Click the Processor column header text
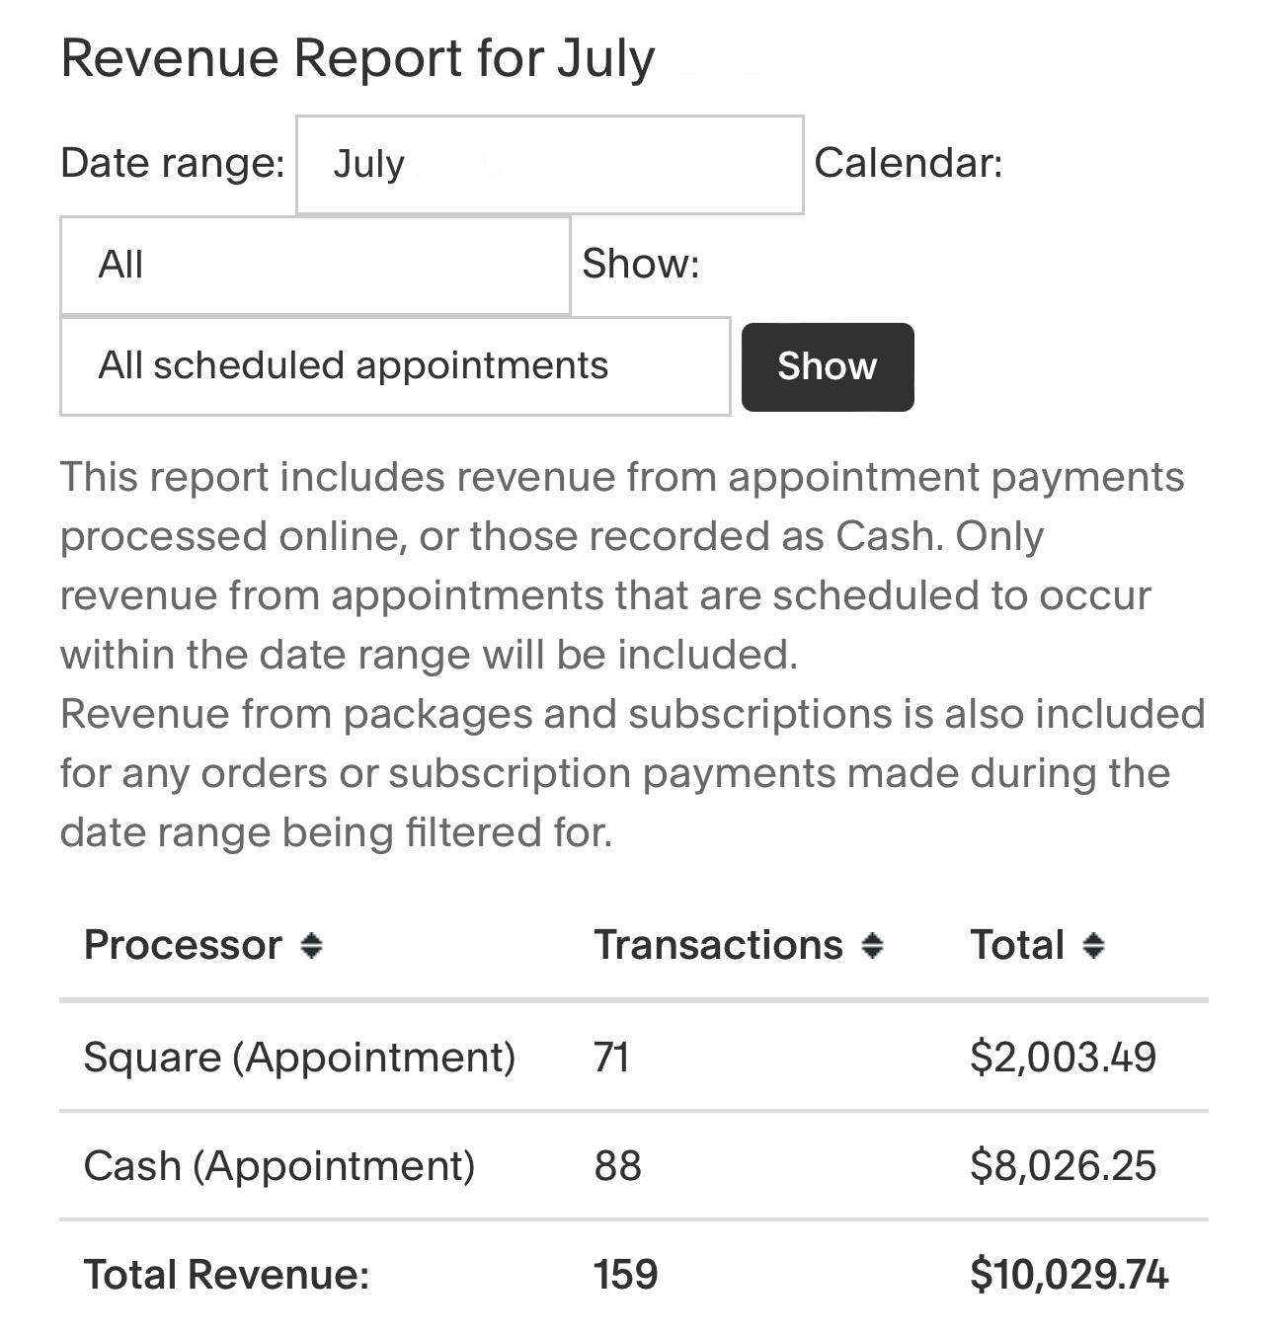Screen dimensions: 1268x1337 point(183,945)
